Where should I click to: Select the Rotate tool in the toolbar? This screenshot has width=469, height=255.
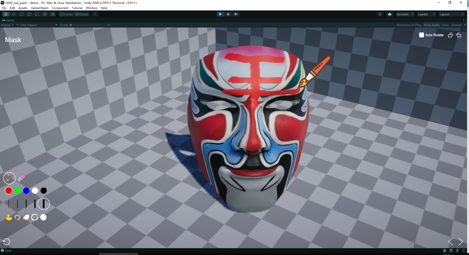click(21, 14)
